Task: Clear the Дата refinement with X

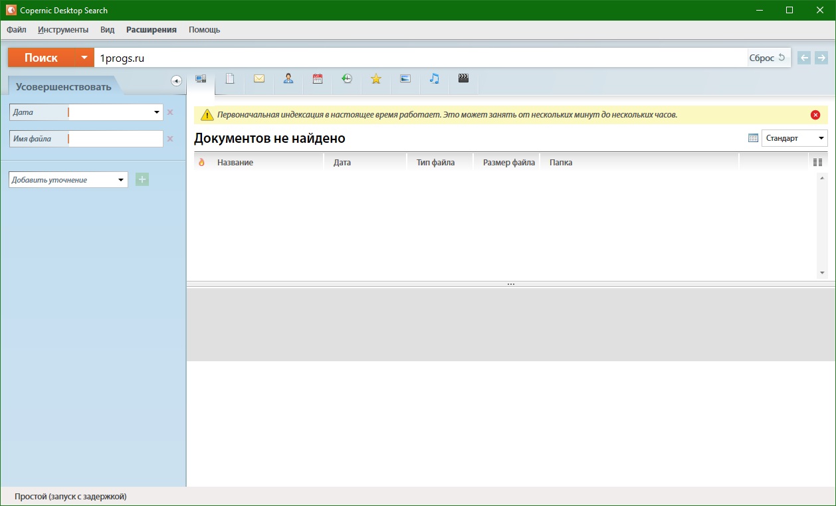Action: (170, 112)
